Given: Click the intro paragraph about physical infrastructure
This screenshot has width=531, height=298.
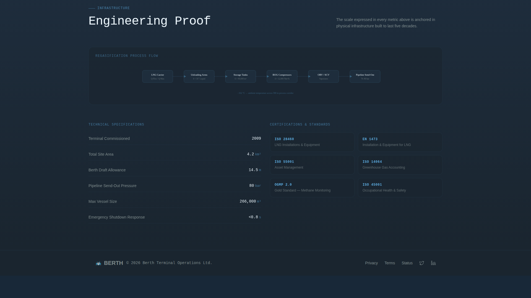Looking at the screenshot, I should 386,23.
